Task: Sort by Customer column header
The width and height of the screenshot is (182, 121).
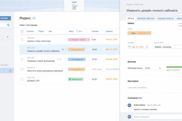Action: (x=30, y=31)
